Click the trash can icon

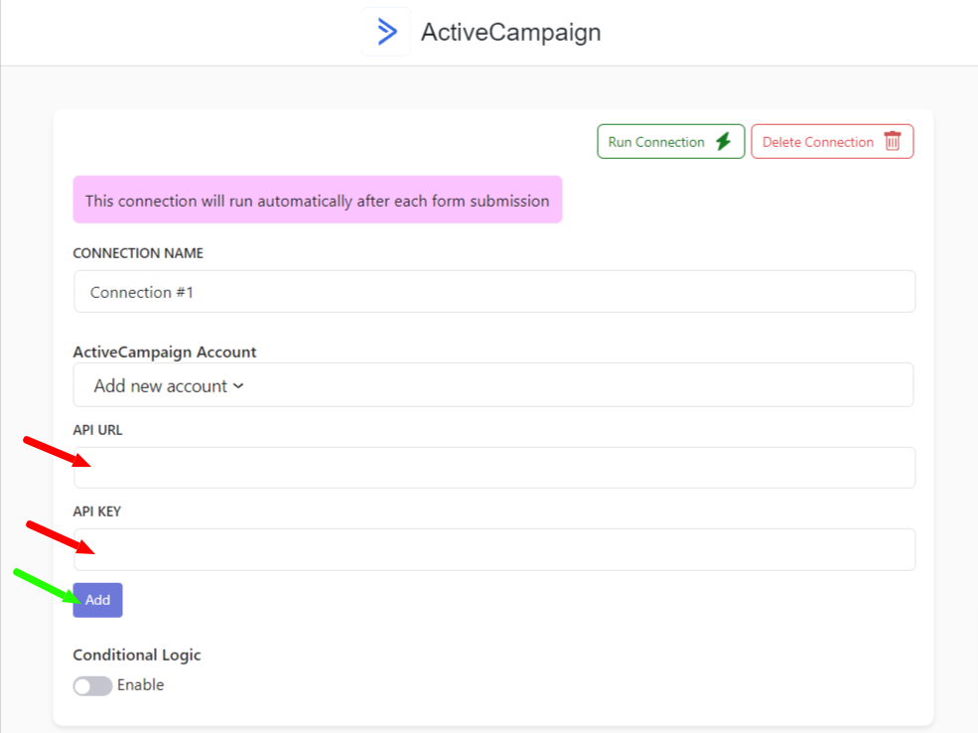[893, 142]
